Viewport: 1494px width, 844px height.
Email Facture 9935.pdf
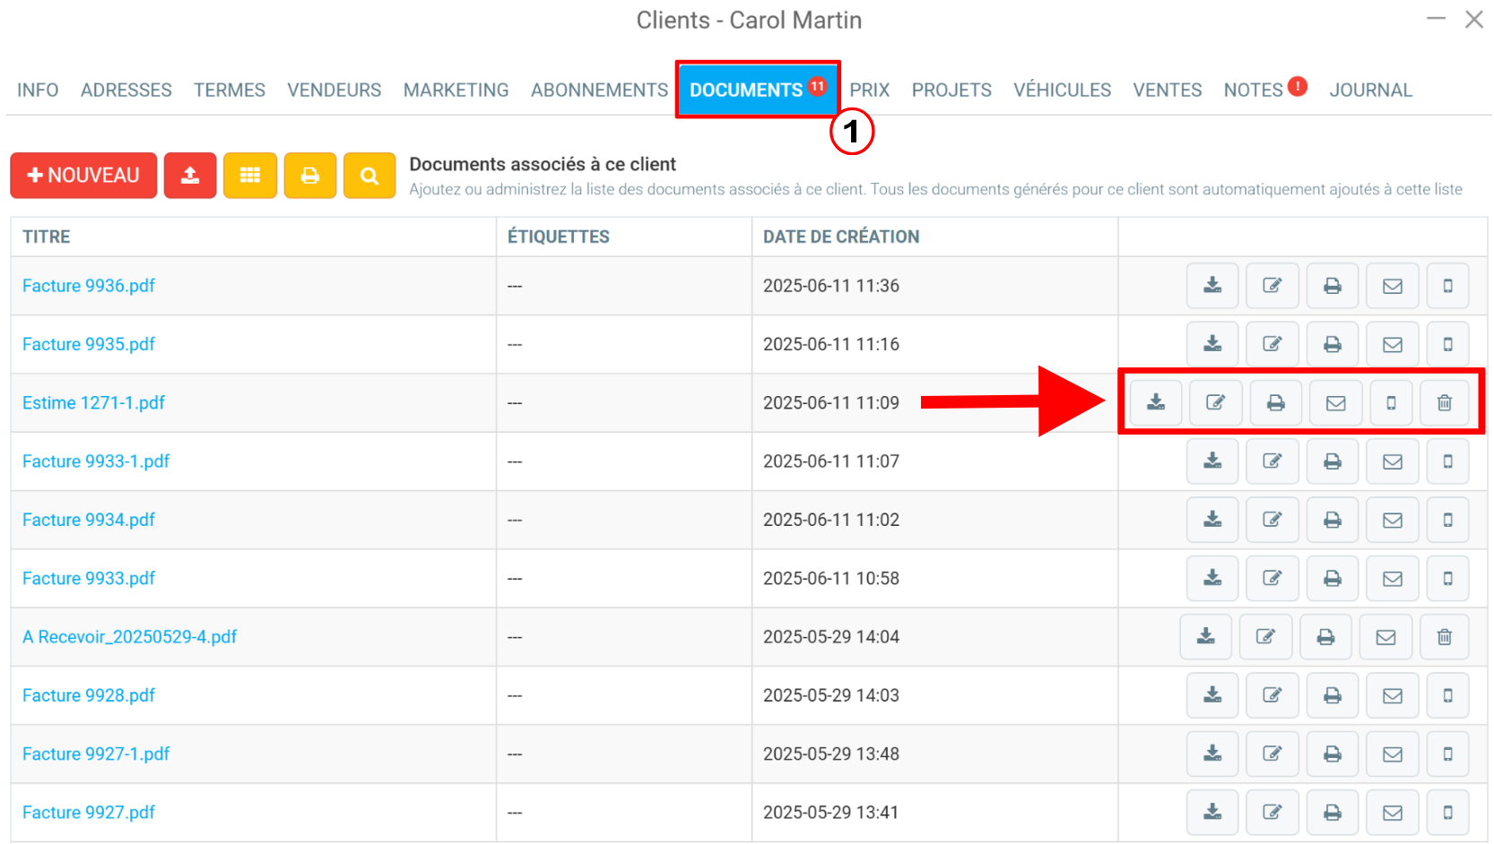click(1393, 344)
